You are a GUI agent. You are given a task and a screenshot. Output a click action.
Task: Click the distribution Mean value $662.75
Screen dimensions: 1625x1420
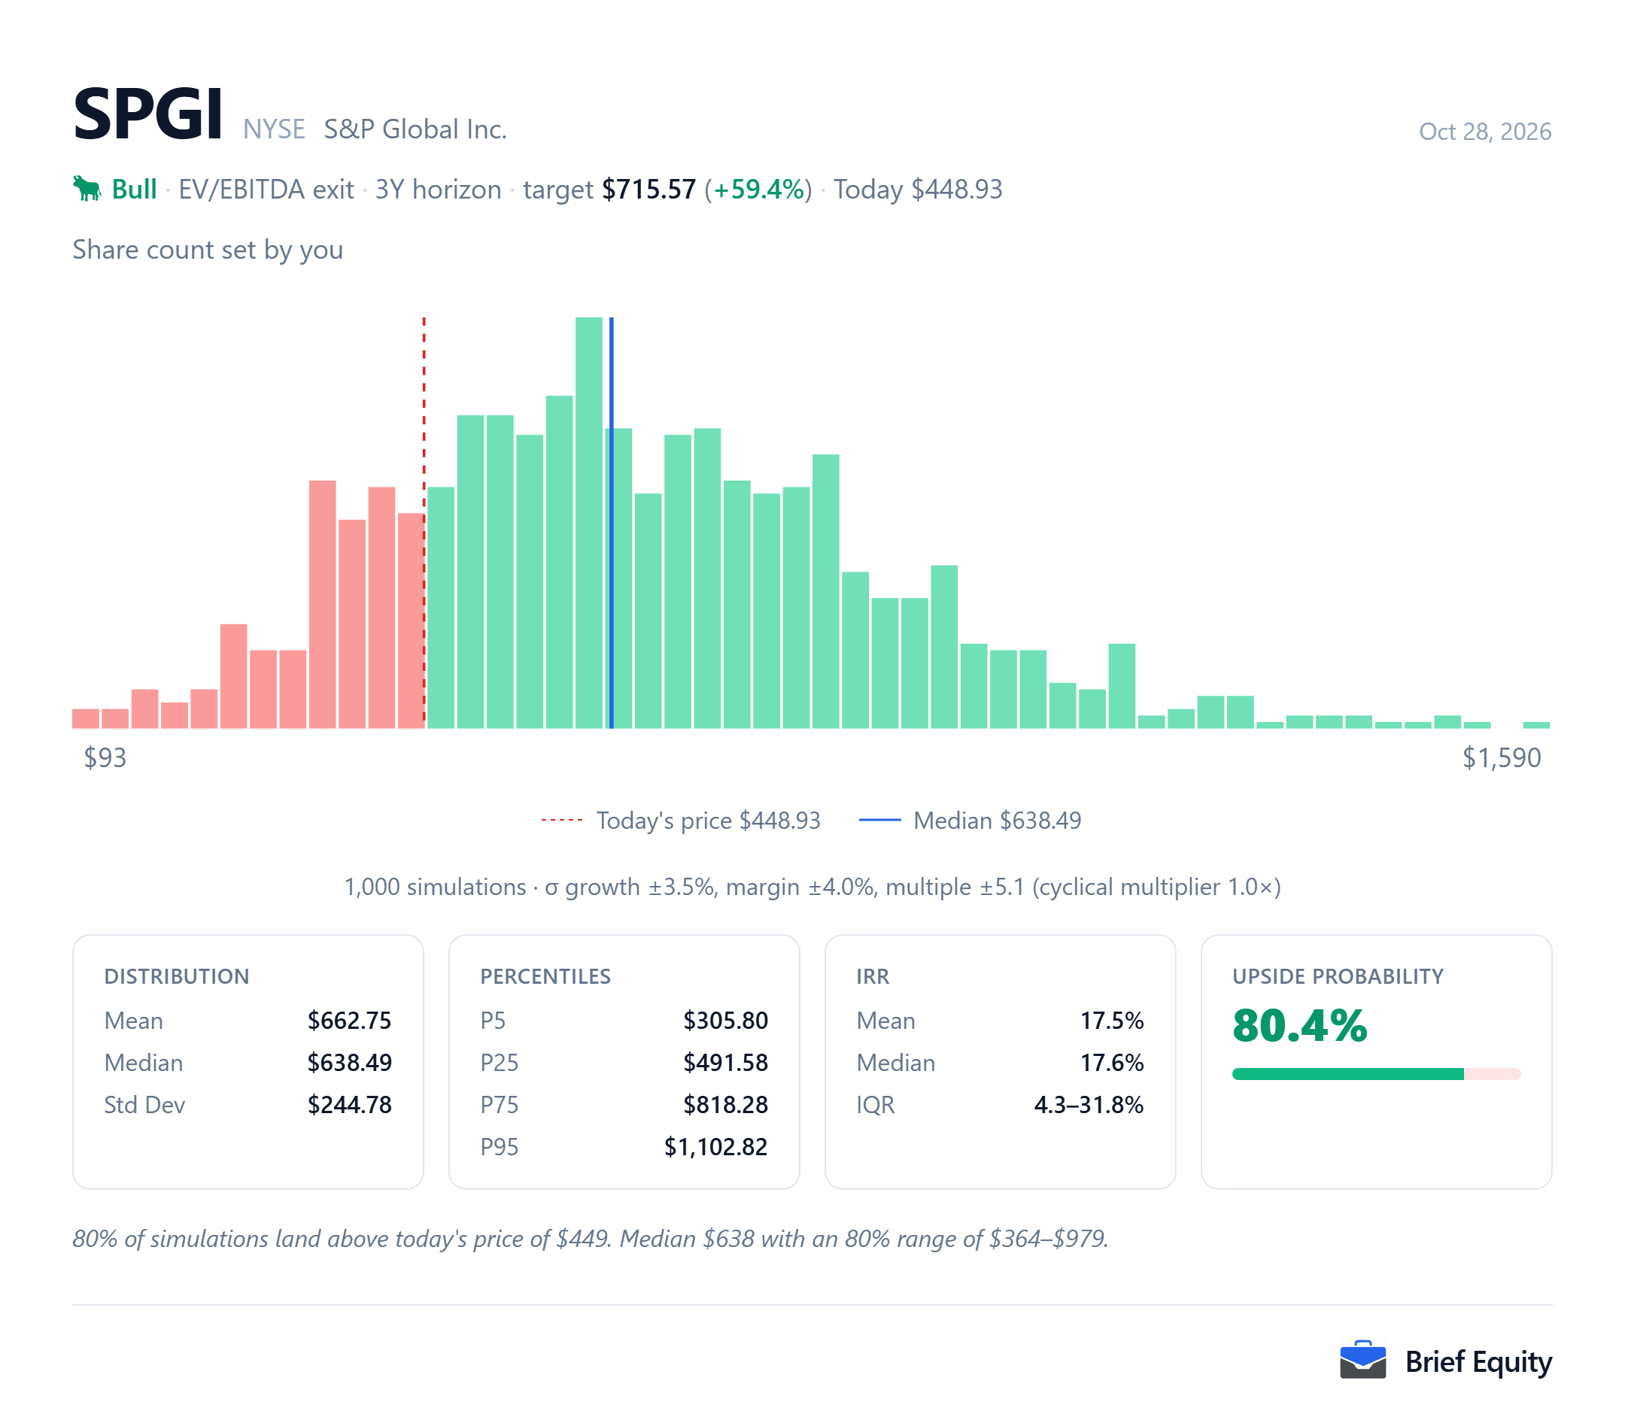click(350, 1021)
